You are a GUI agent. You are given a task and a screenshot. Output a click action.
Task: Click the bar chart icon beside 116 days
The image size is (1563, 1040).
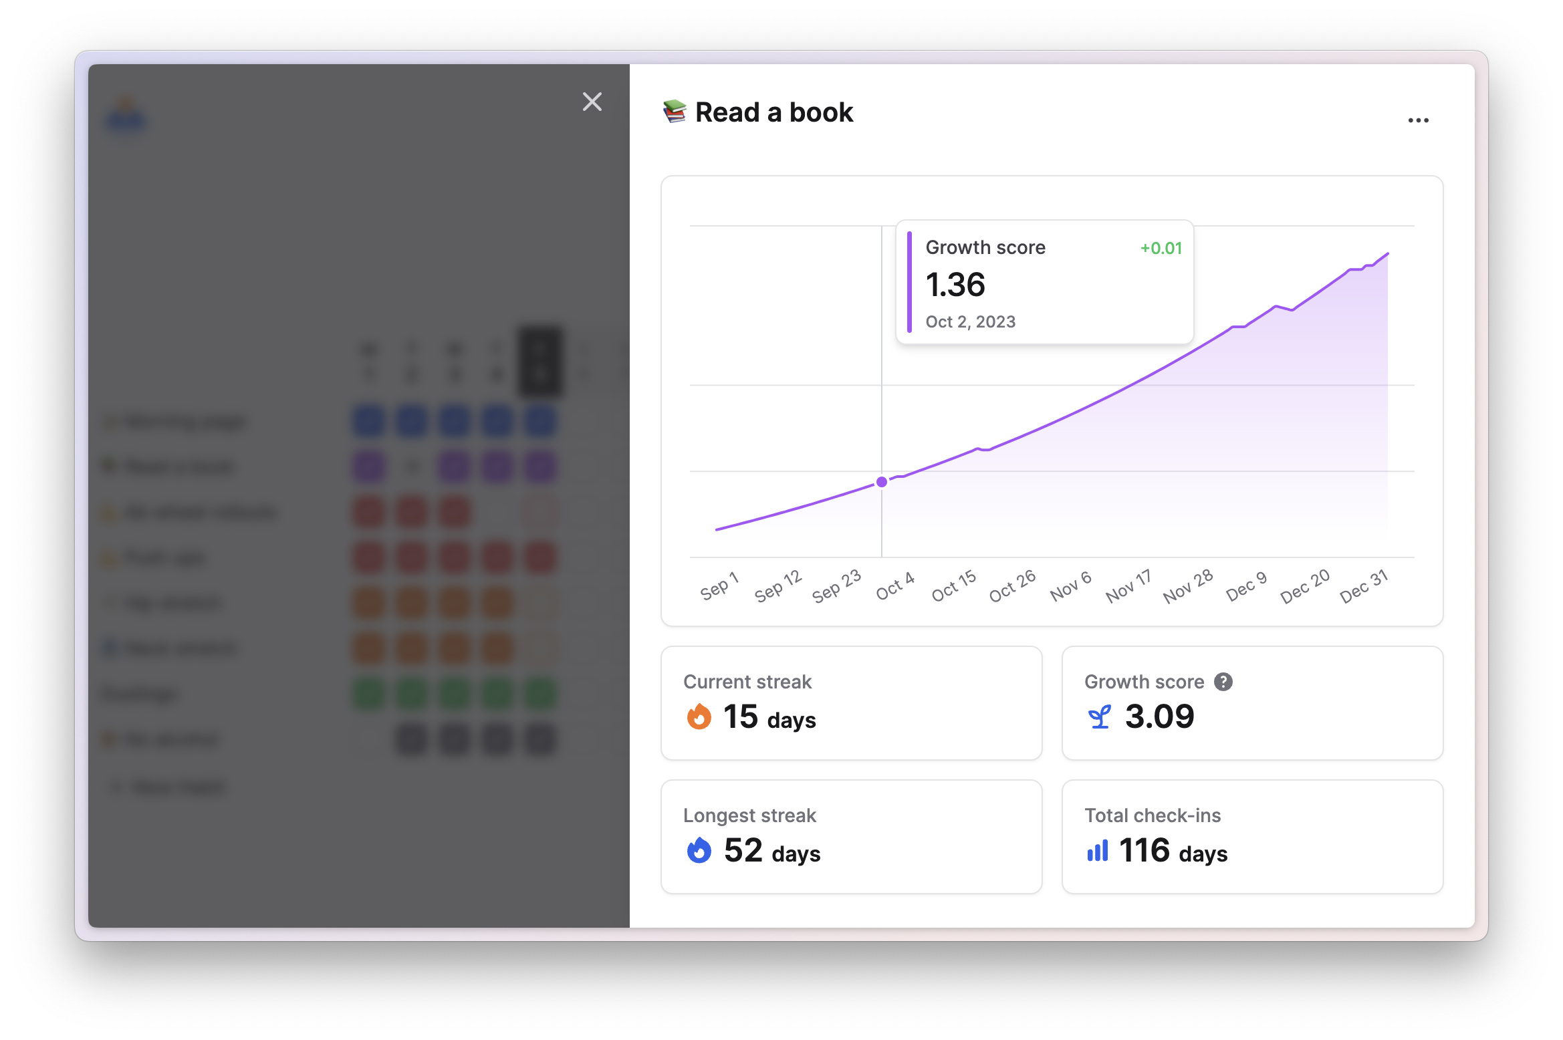pyautogui.click(x=1097, y=850)
